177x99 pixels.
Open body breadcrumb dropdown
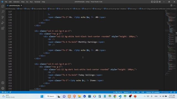[x=27, y=9]
